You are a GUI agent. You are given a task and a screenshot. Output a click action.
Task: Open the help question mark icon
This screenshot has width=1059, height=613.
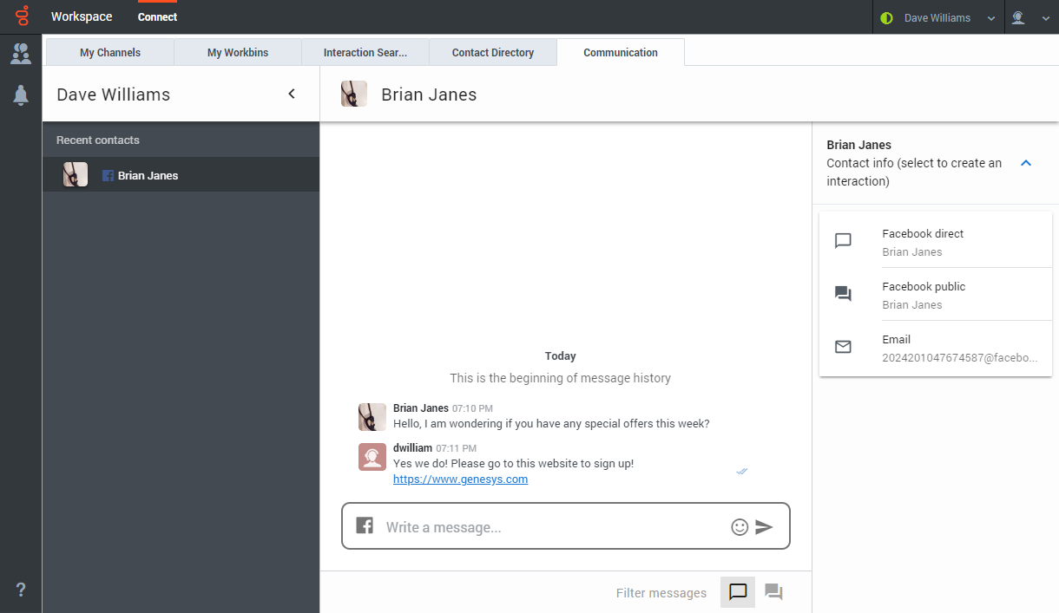pyautogui.click(x=21, y=590)
